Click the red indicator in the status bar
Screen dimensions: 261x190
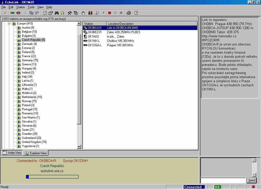(254, 187)
